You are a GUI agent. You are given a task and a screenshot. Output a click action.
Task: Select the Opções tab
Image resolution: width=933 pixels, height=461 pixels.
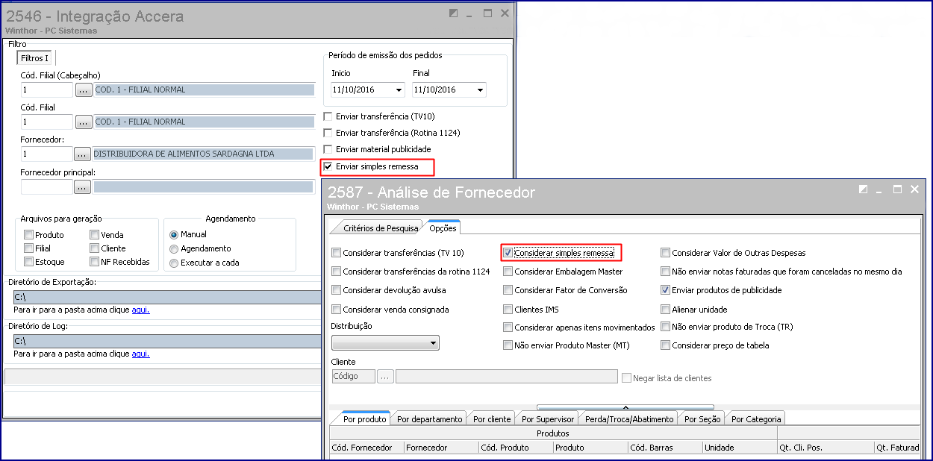coord(443,227)
